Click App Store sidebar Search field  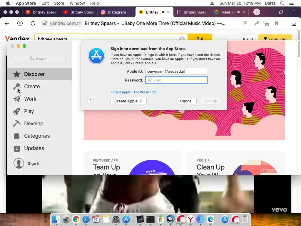[x=39, y=59]
